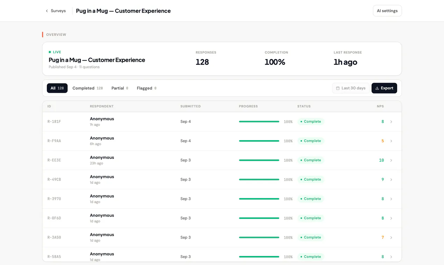Image resolution: width=444 pixels, height=265 pixels.
Task: Click the progress bar of R-181F
Action: pyautogui.click(x=259, y=122)
